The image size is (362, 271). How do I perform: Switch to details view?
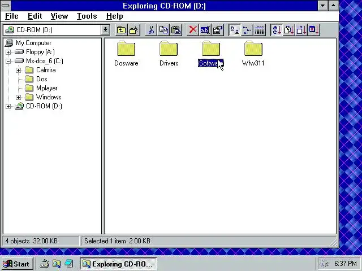tap(260, 30)
